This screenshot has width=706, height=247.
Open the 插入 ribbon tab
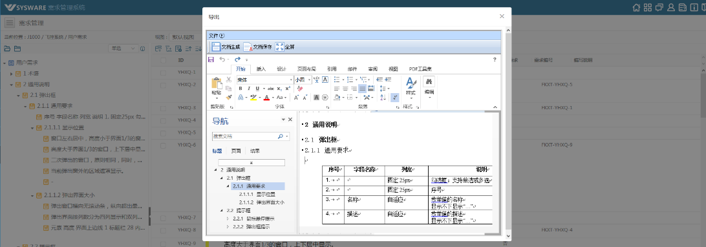[261, 69]
